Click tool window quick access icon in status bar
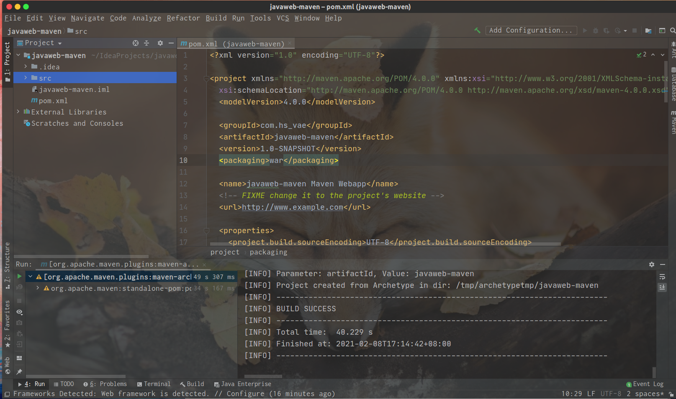 click(x=7, y=394)
